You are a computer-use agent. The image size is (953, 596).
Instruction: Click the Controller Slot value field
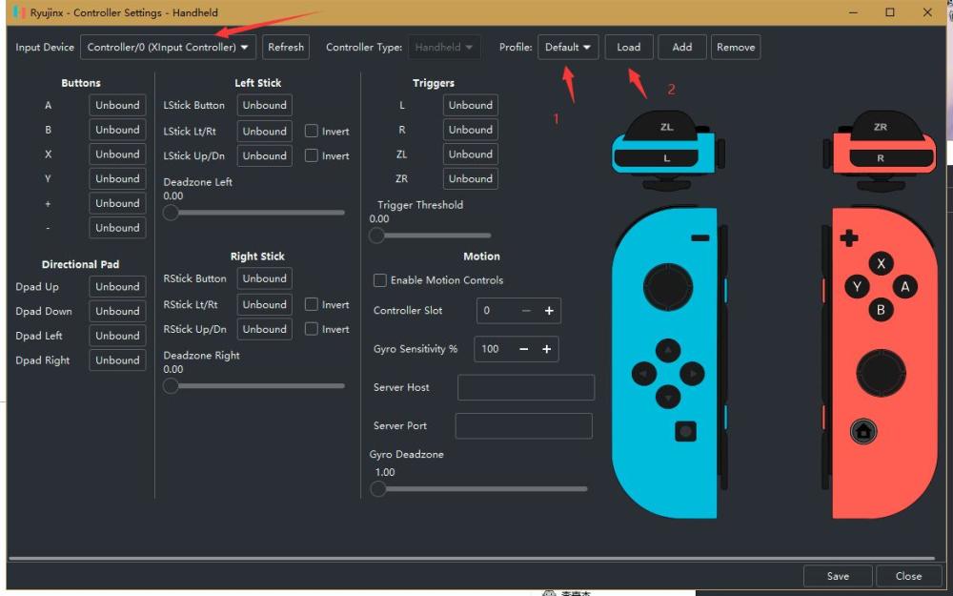click(x=497, y=311)
